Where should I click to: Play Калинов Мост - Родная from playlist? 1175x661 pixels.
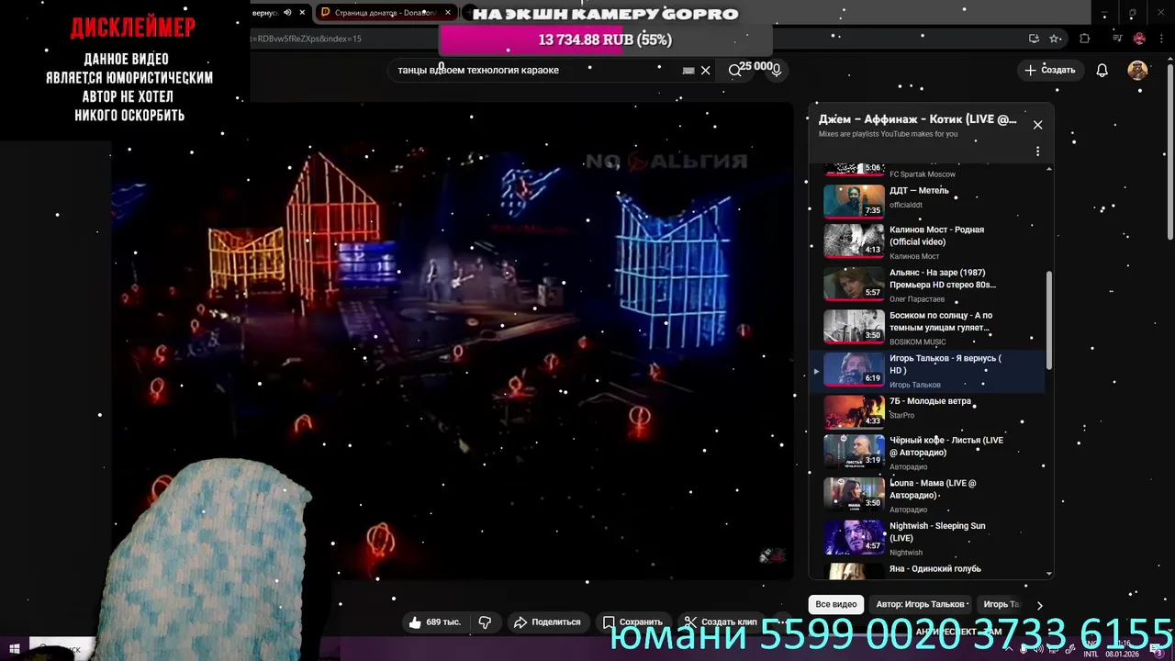coord(927,242)
